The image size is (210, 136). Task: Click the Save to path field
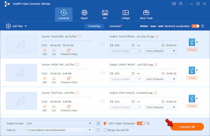(x=56, y=130)
